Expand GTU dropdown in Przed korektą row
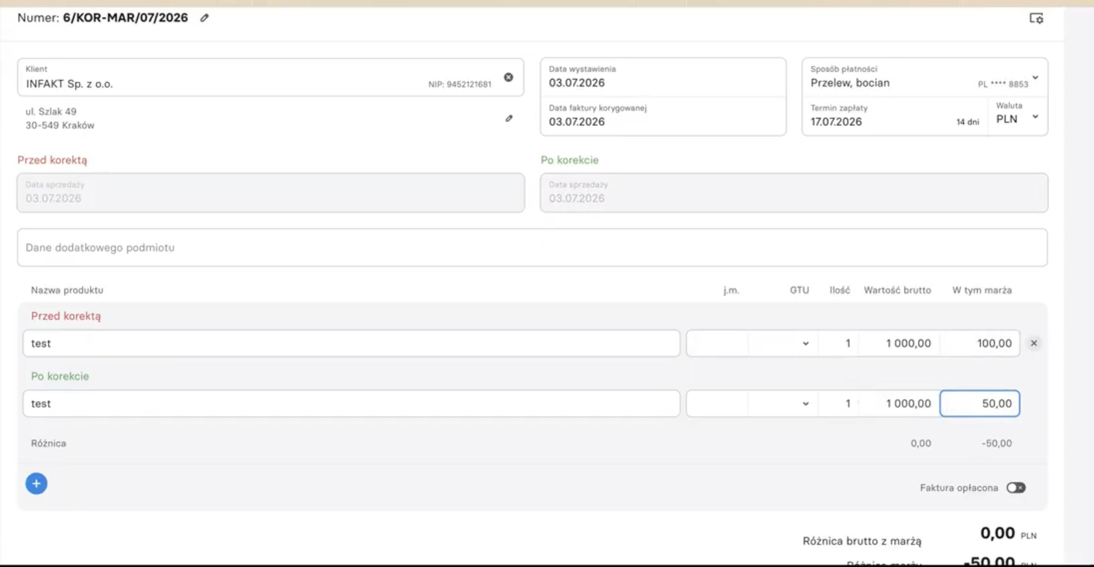Image resolution: width=1094 pixels, height=567 pixels. (783, 344)
